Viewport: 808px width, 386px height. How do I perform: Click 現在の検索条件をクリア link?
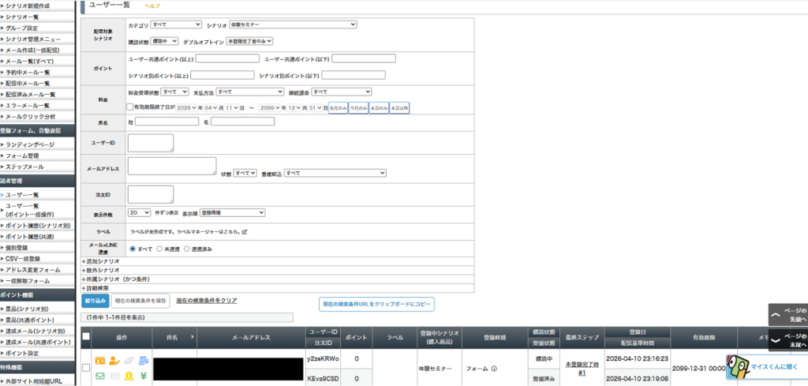[206, 301]
